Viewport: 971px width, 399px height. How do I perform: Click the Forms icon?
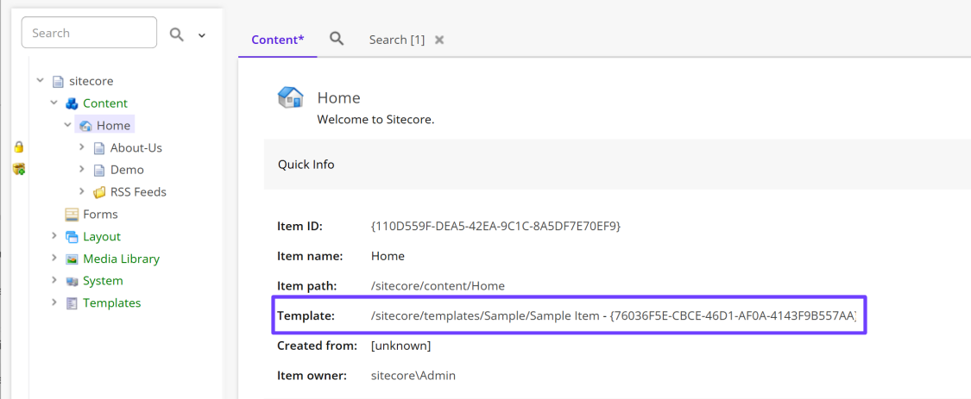click(x=72, y=214)
